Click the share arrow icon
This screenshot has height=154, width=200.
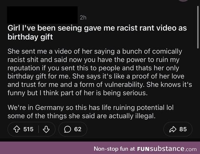pyautogui.click(x=173, y=129)
